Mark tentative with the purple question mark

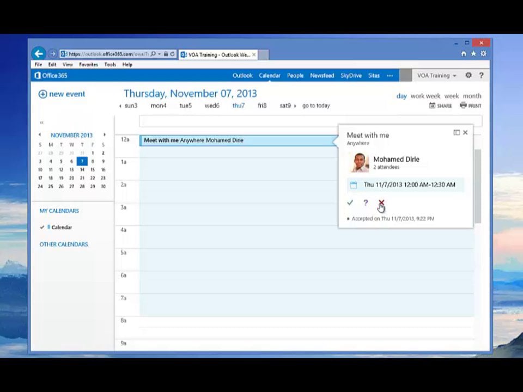tap(366, 203)
